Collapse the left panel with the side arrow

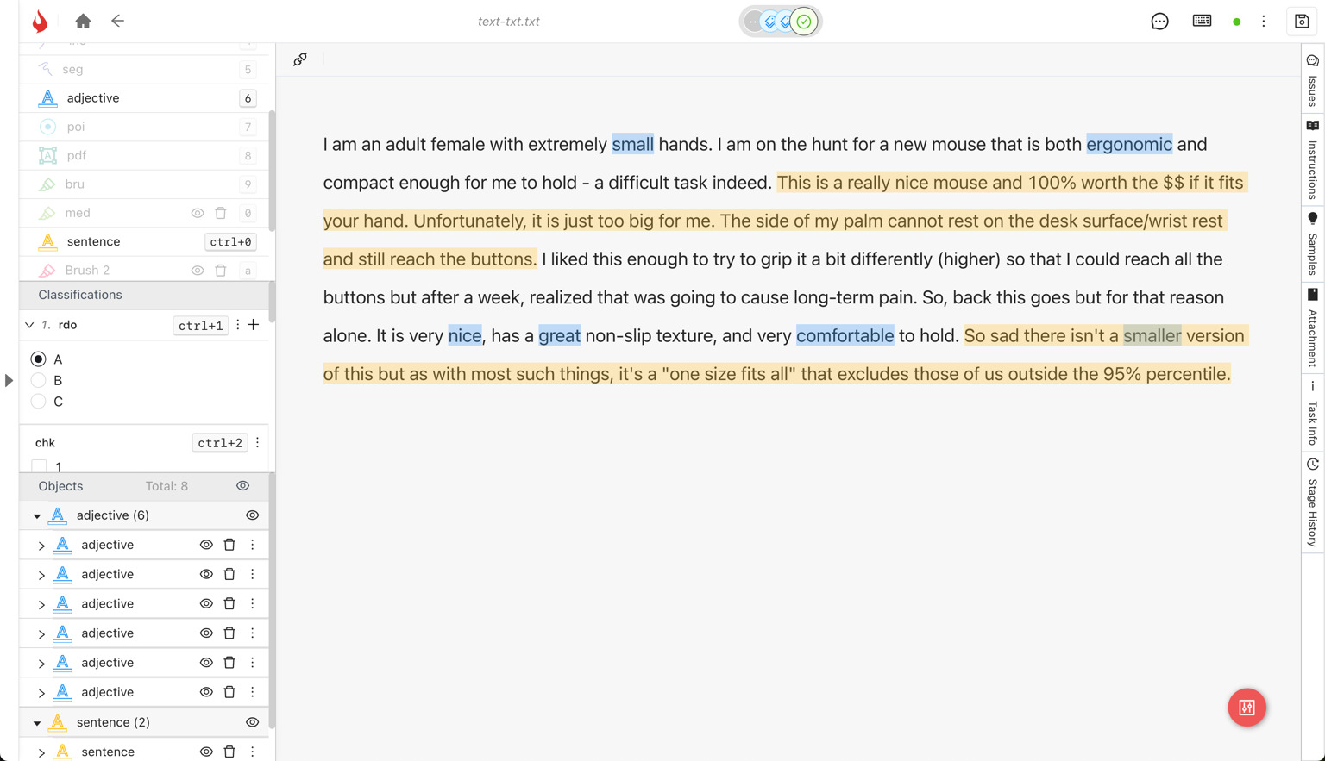tap(9, 380)
